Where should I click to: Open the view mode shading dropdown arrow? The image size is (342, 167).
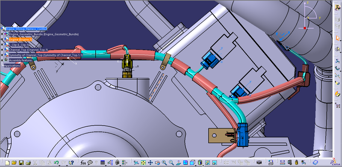(203, 165)
